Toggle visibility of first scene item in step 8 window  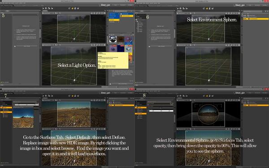(244, 102)
